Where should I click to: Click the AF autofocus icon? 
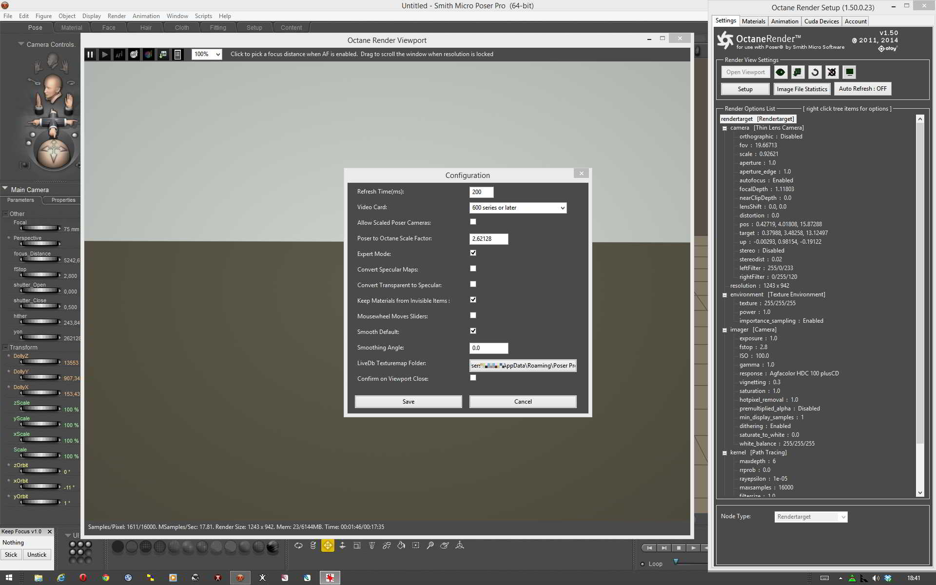[119, 55]
